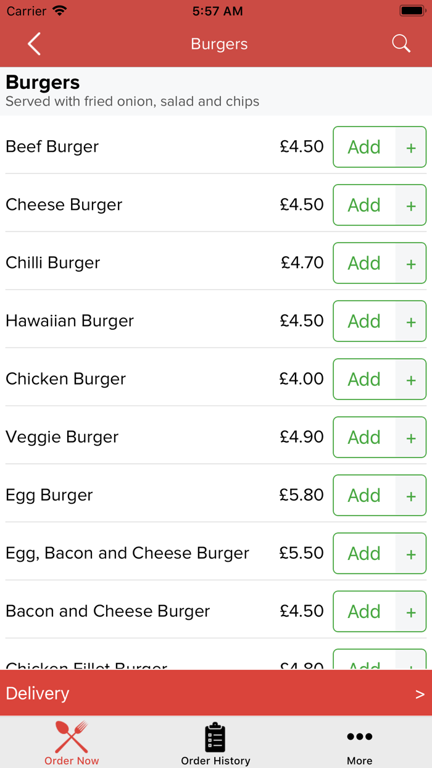Image resolution: width=432 pixels, height=768 pixels.
Task: Tap plus icon for Beef Burger
Action: click(x=411, y=148)
